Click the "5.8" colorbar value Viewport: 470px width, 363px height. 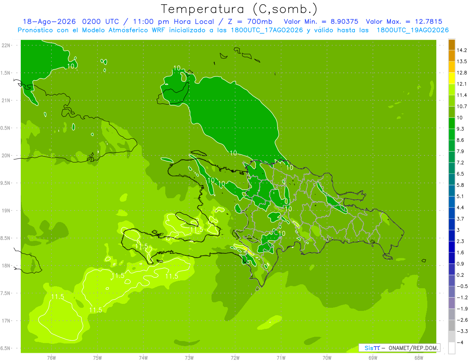pos(460,185)
